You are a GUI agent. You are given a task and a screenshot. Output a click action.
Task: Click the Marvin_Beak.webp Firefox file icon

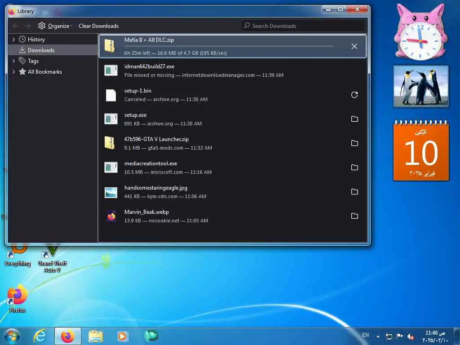pyautogui.click(x=111, y=216)
